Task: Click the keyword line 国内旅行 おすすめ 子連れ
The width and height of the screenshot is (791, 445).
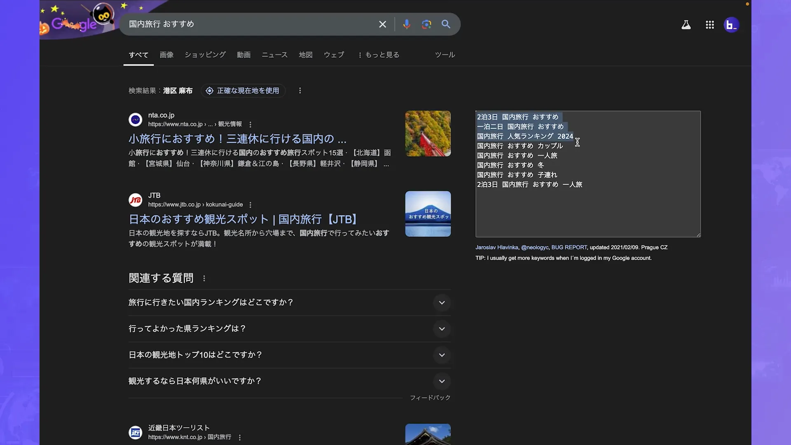Action: click(x=517, y=175)
